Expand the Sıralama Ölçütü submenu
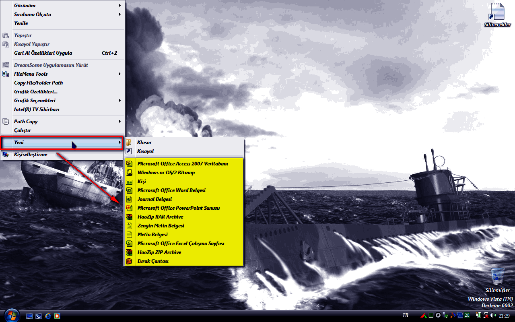Image resolution: width=515 pixels, height=322 pixels. [x=63, y=14]
